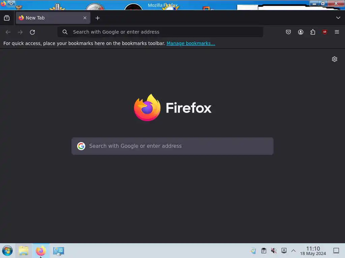This screenshot has width=345, height=258.
Task: Open the Firefox View recent browsing icon
Action: pyautogui.click(x=7, y=18)
